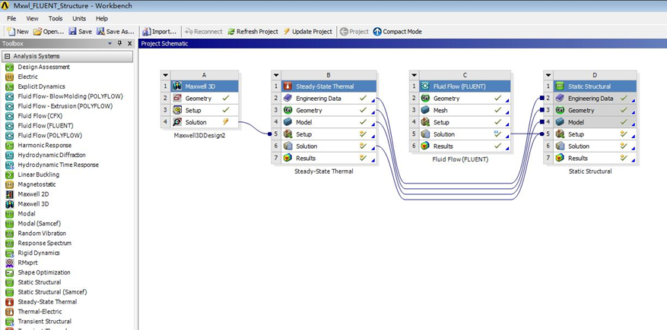Click the New toolbar button
This screenshot has width=667, height=330.
point(18,31)
